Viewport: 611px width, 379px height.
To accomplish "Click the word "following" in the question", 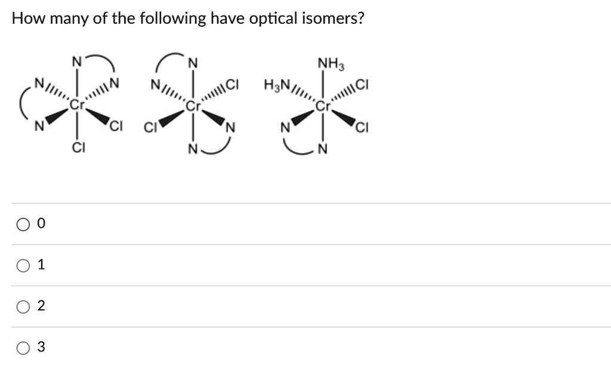I will (x=173, y=18).
